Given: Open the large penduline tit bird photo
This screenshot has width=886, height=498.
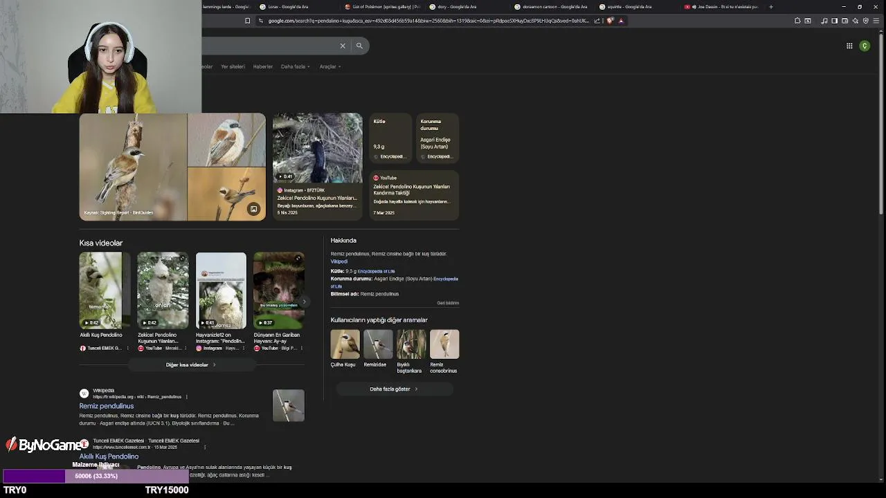Looking at the screenshot, I should click(x=133, y=167).
